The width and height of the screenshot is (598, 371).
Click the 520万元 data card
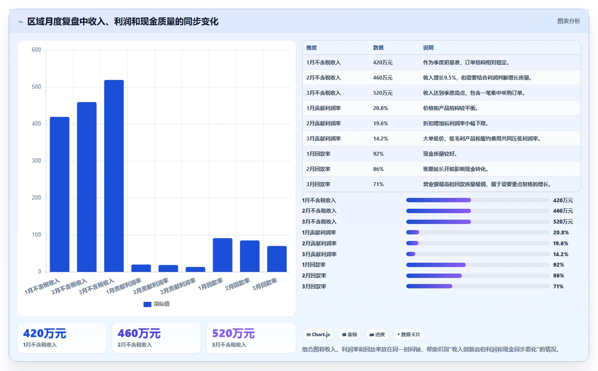click(251, 338)
